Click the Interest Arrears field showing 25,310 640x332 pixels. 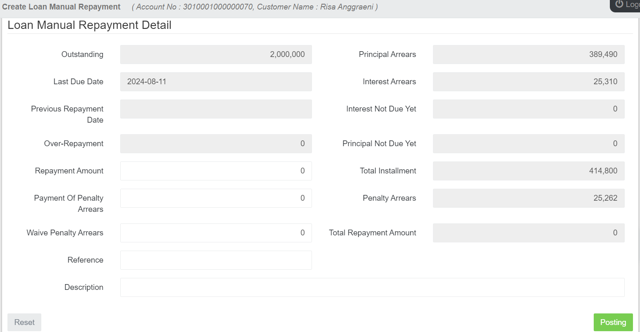tap(528, 81)
